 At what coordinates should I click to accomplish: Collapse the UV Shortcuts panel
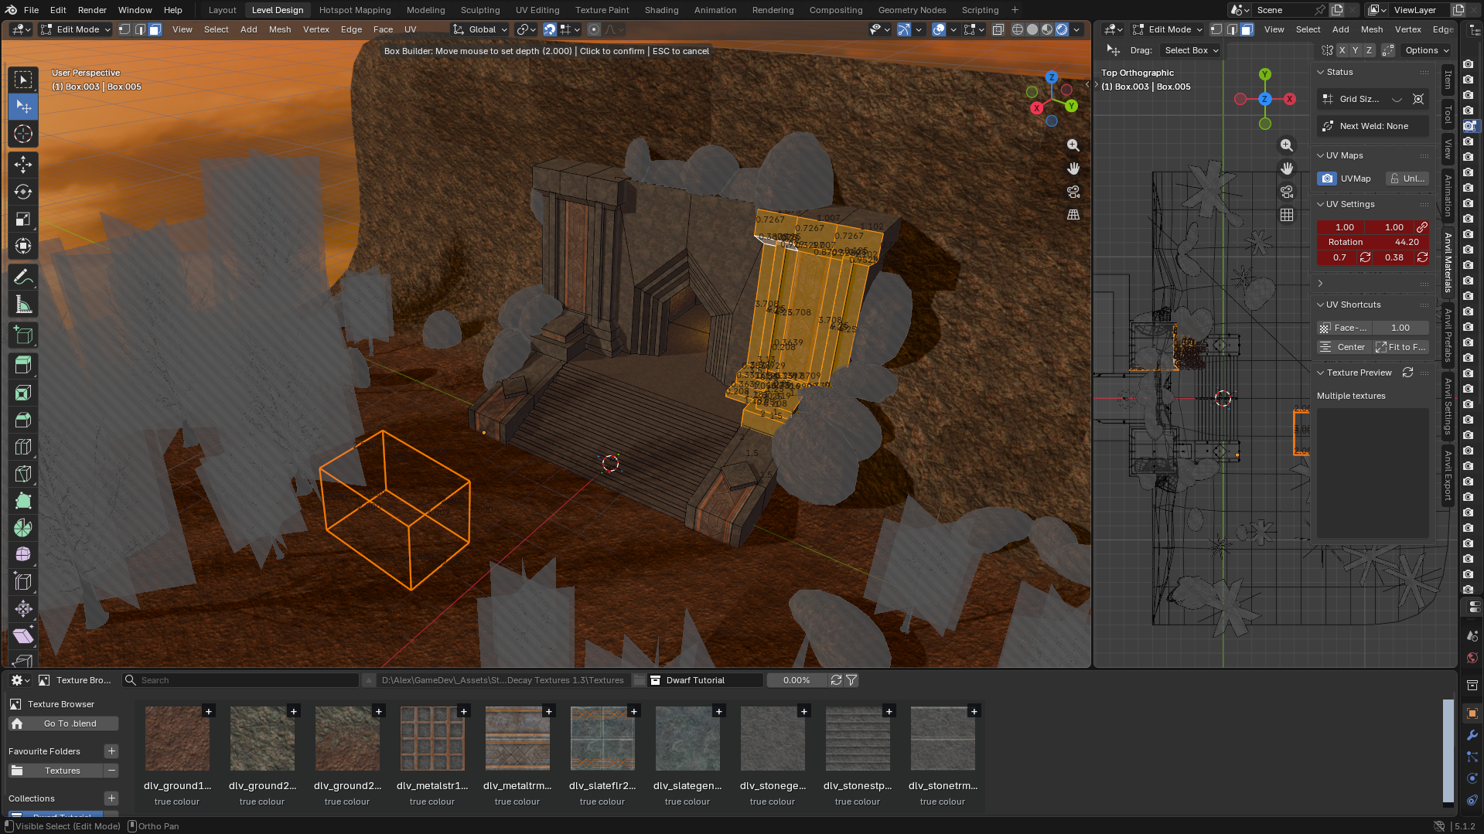[x=1321, y=305]
